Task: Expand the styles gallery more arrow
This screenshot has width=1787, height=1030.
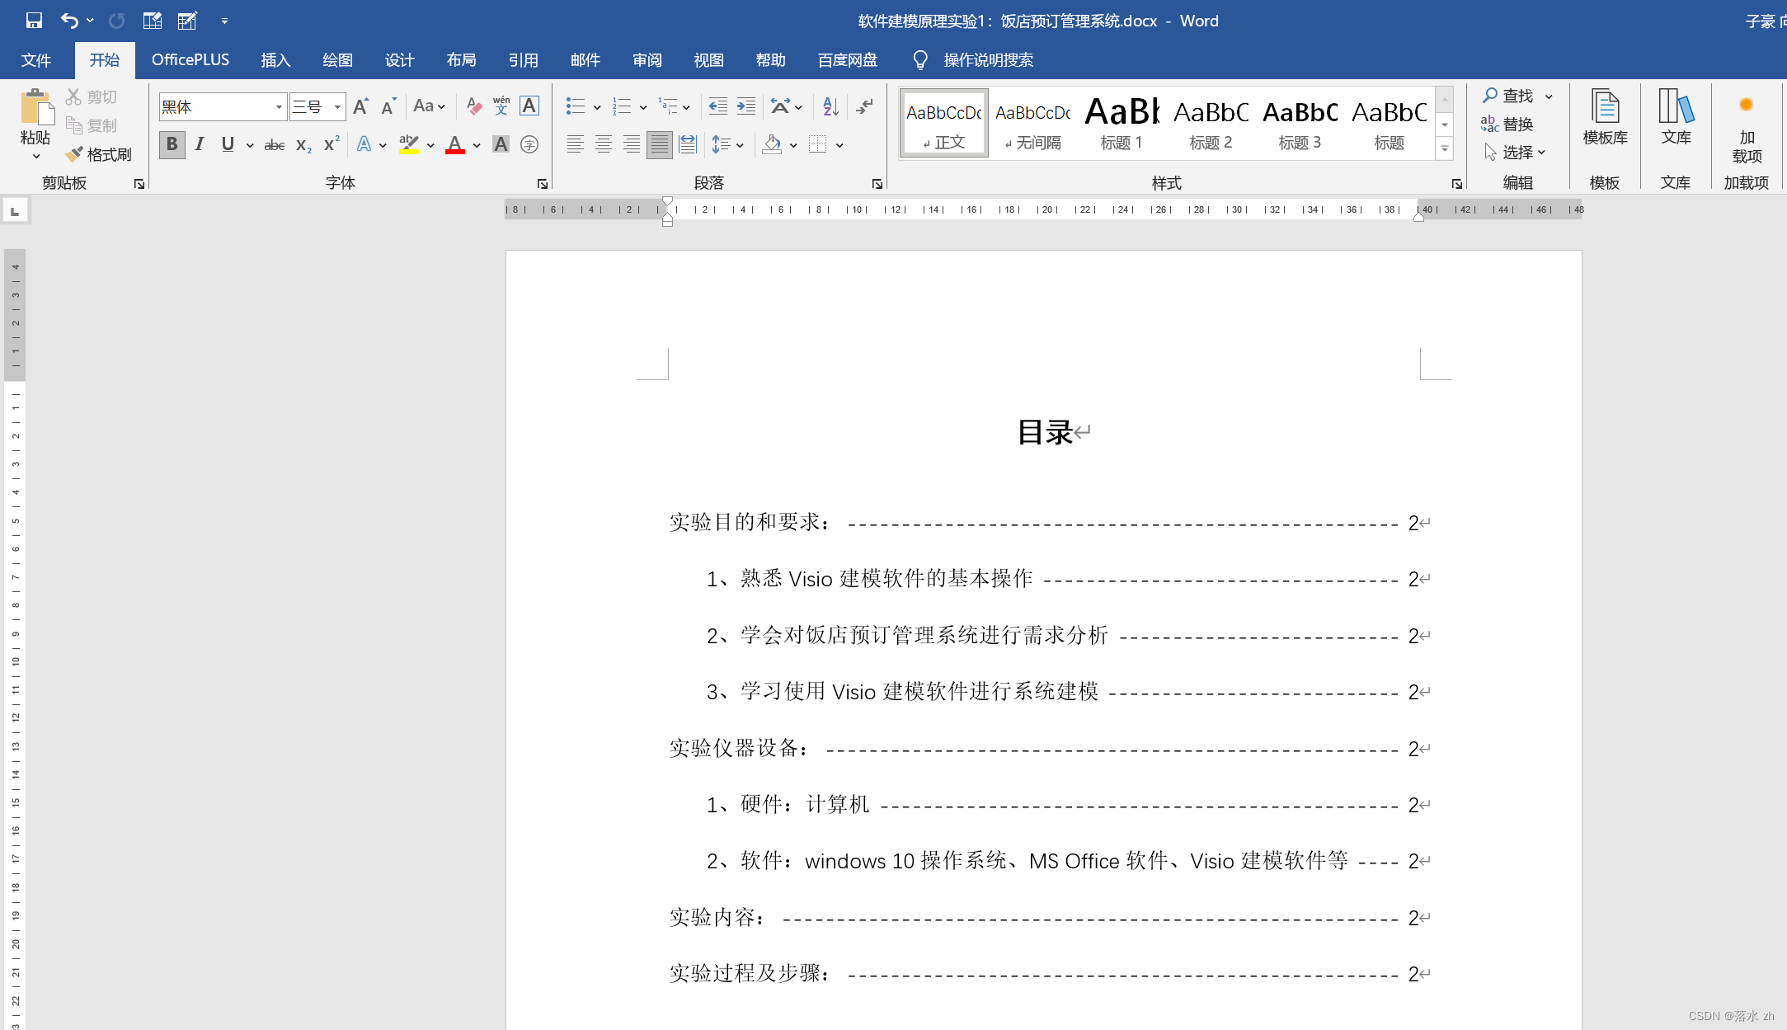Action: [1445, 149]
